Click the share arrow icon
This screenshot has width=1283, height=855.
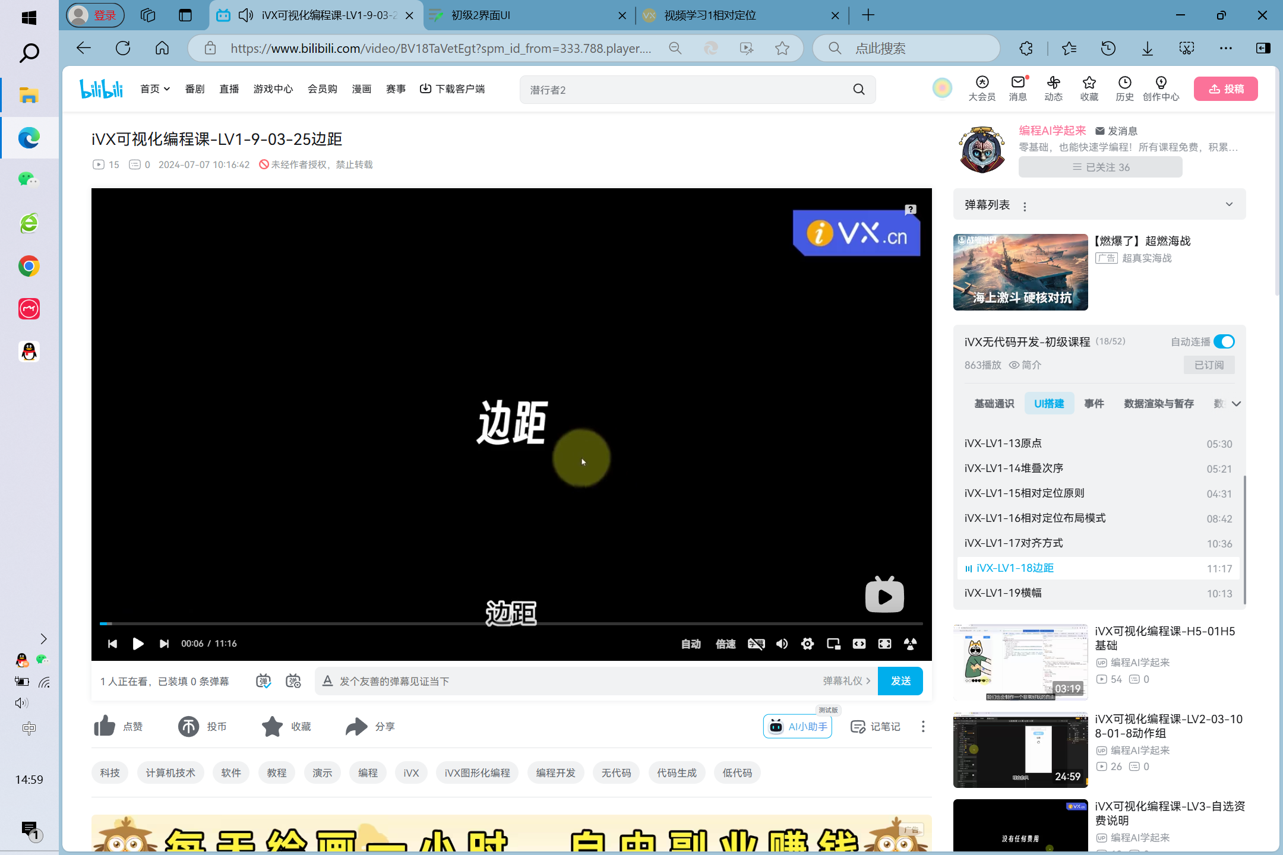(356, 726)
